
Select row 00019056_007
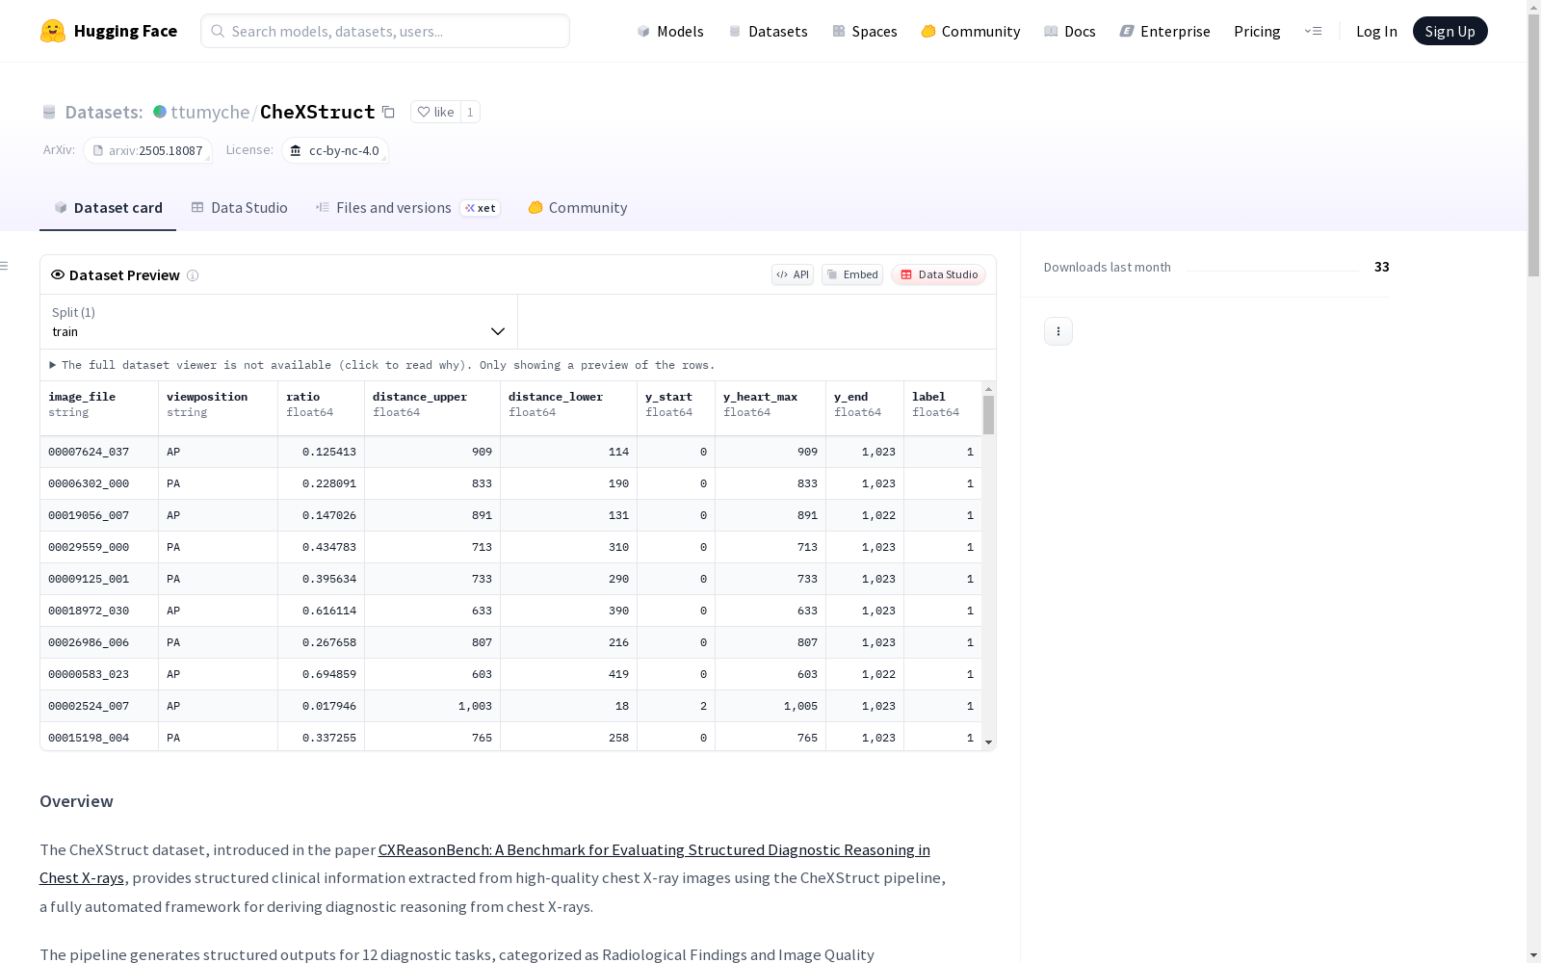tap(510, 515)
